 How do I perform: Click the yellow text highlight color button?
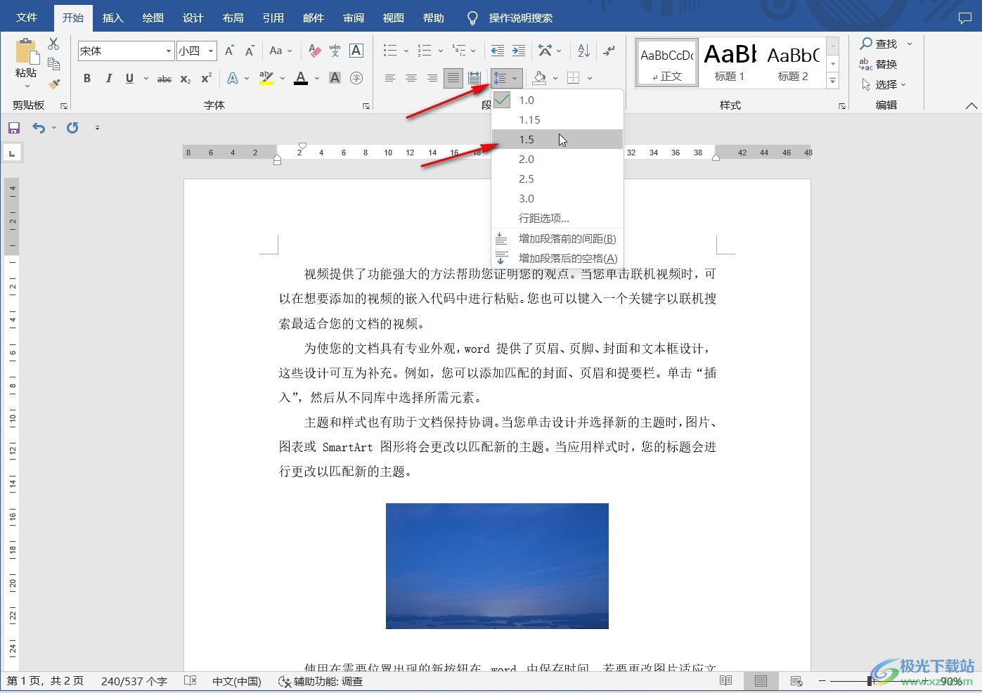pos(266,78)
